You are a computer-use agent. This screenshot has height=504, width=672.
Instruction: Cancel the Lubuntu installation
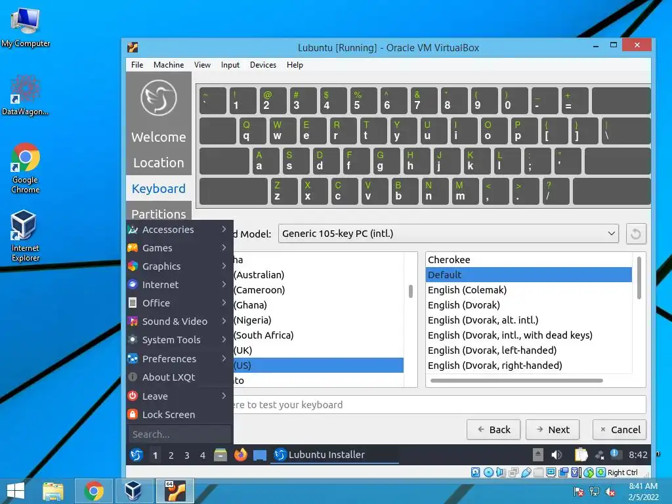619,429
